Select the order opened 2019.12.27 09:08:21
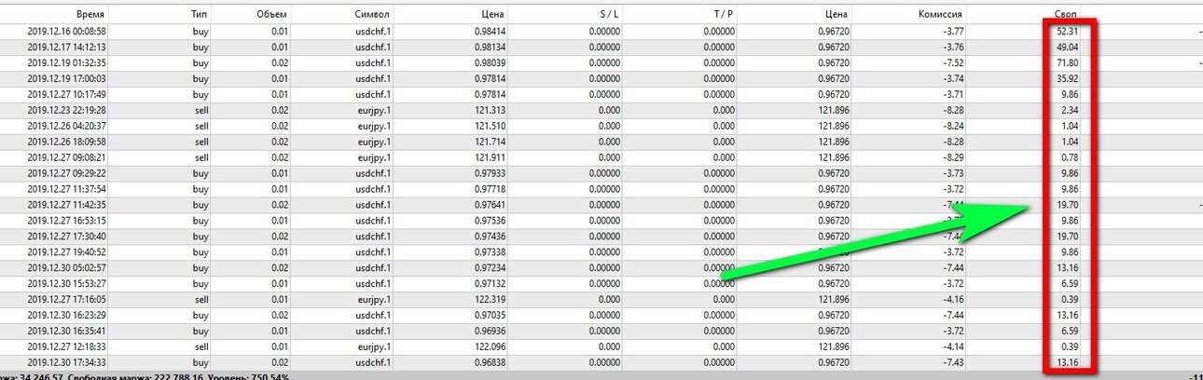The height and width of the screenshot is (380, 1203). click(601, 158)
